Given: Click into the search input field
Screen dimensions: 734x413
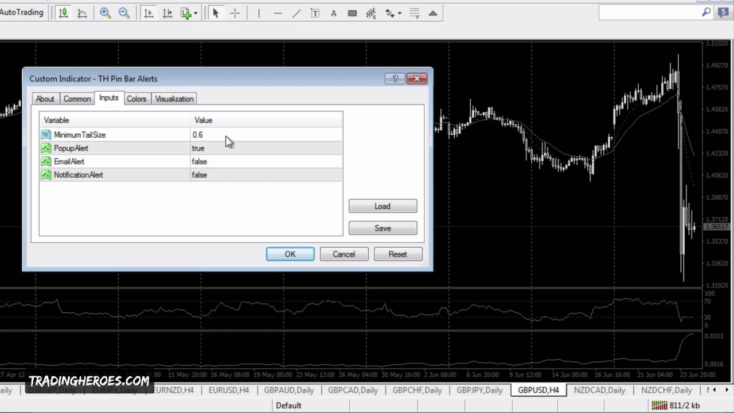Looking at the screenshot, I should [649, 12].
